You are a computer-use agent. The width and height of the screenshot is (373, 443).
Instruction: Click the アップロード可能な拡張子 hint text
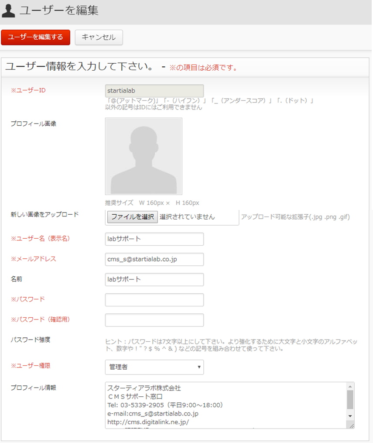click(x=295, y=217)
